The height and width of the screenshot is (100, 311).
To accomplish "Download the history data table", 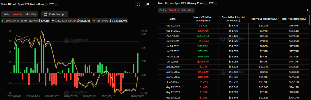I will tap(307, 10).
